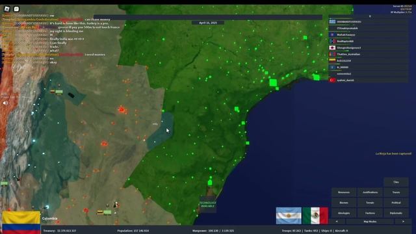
Task: Collapse the player list arrow
Action: pyautogui.click(x=370, y=16)
